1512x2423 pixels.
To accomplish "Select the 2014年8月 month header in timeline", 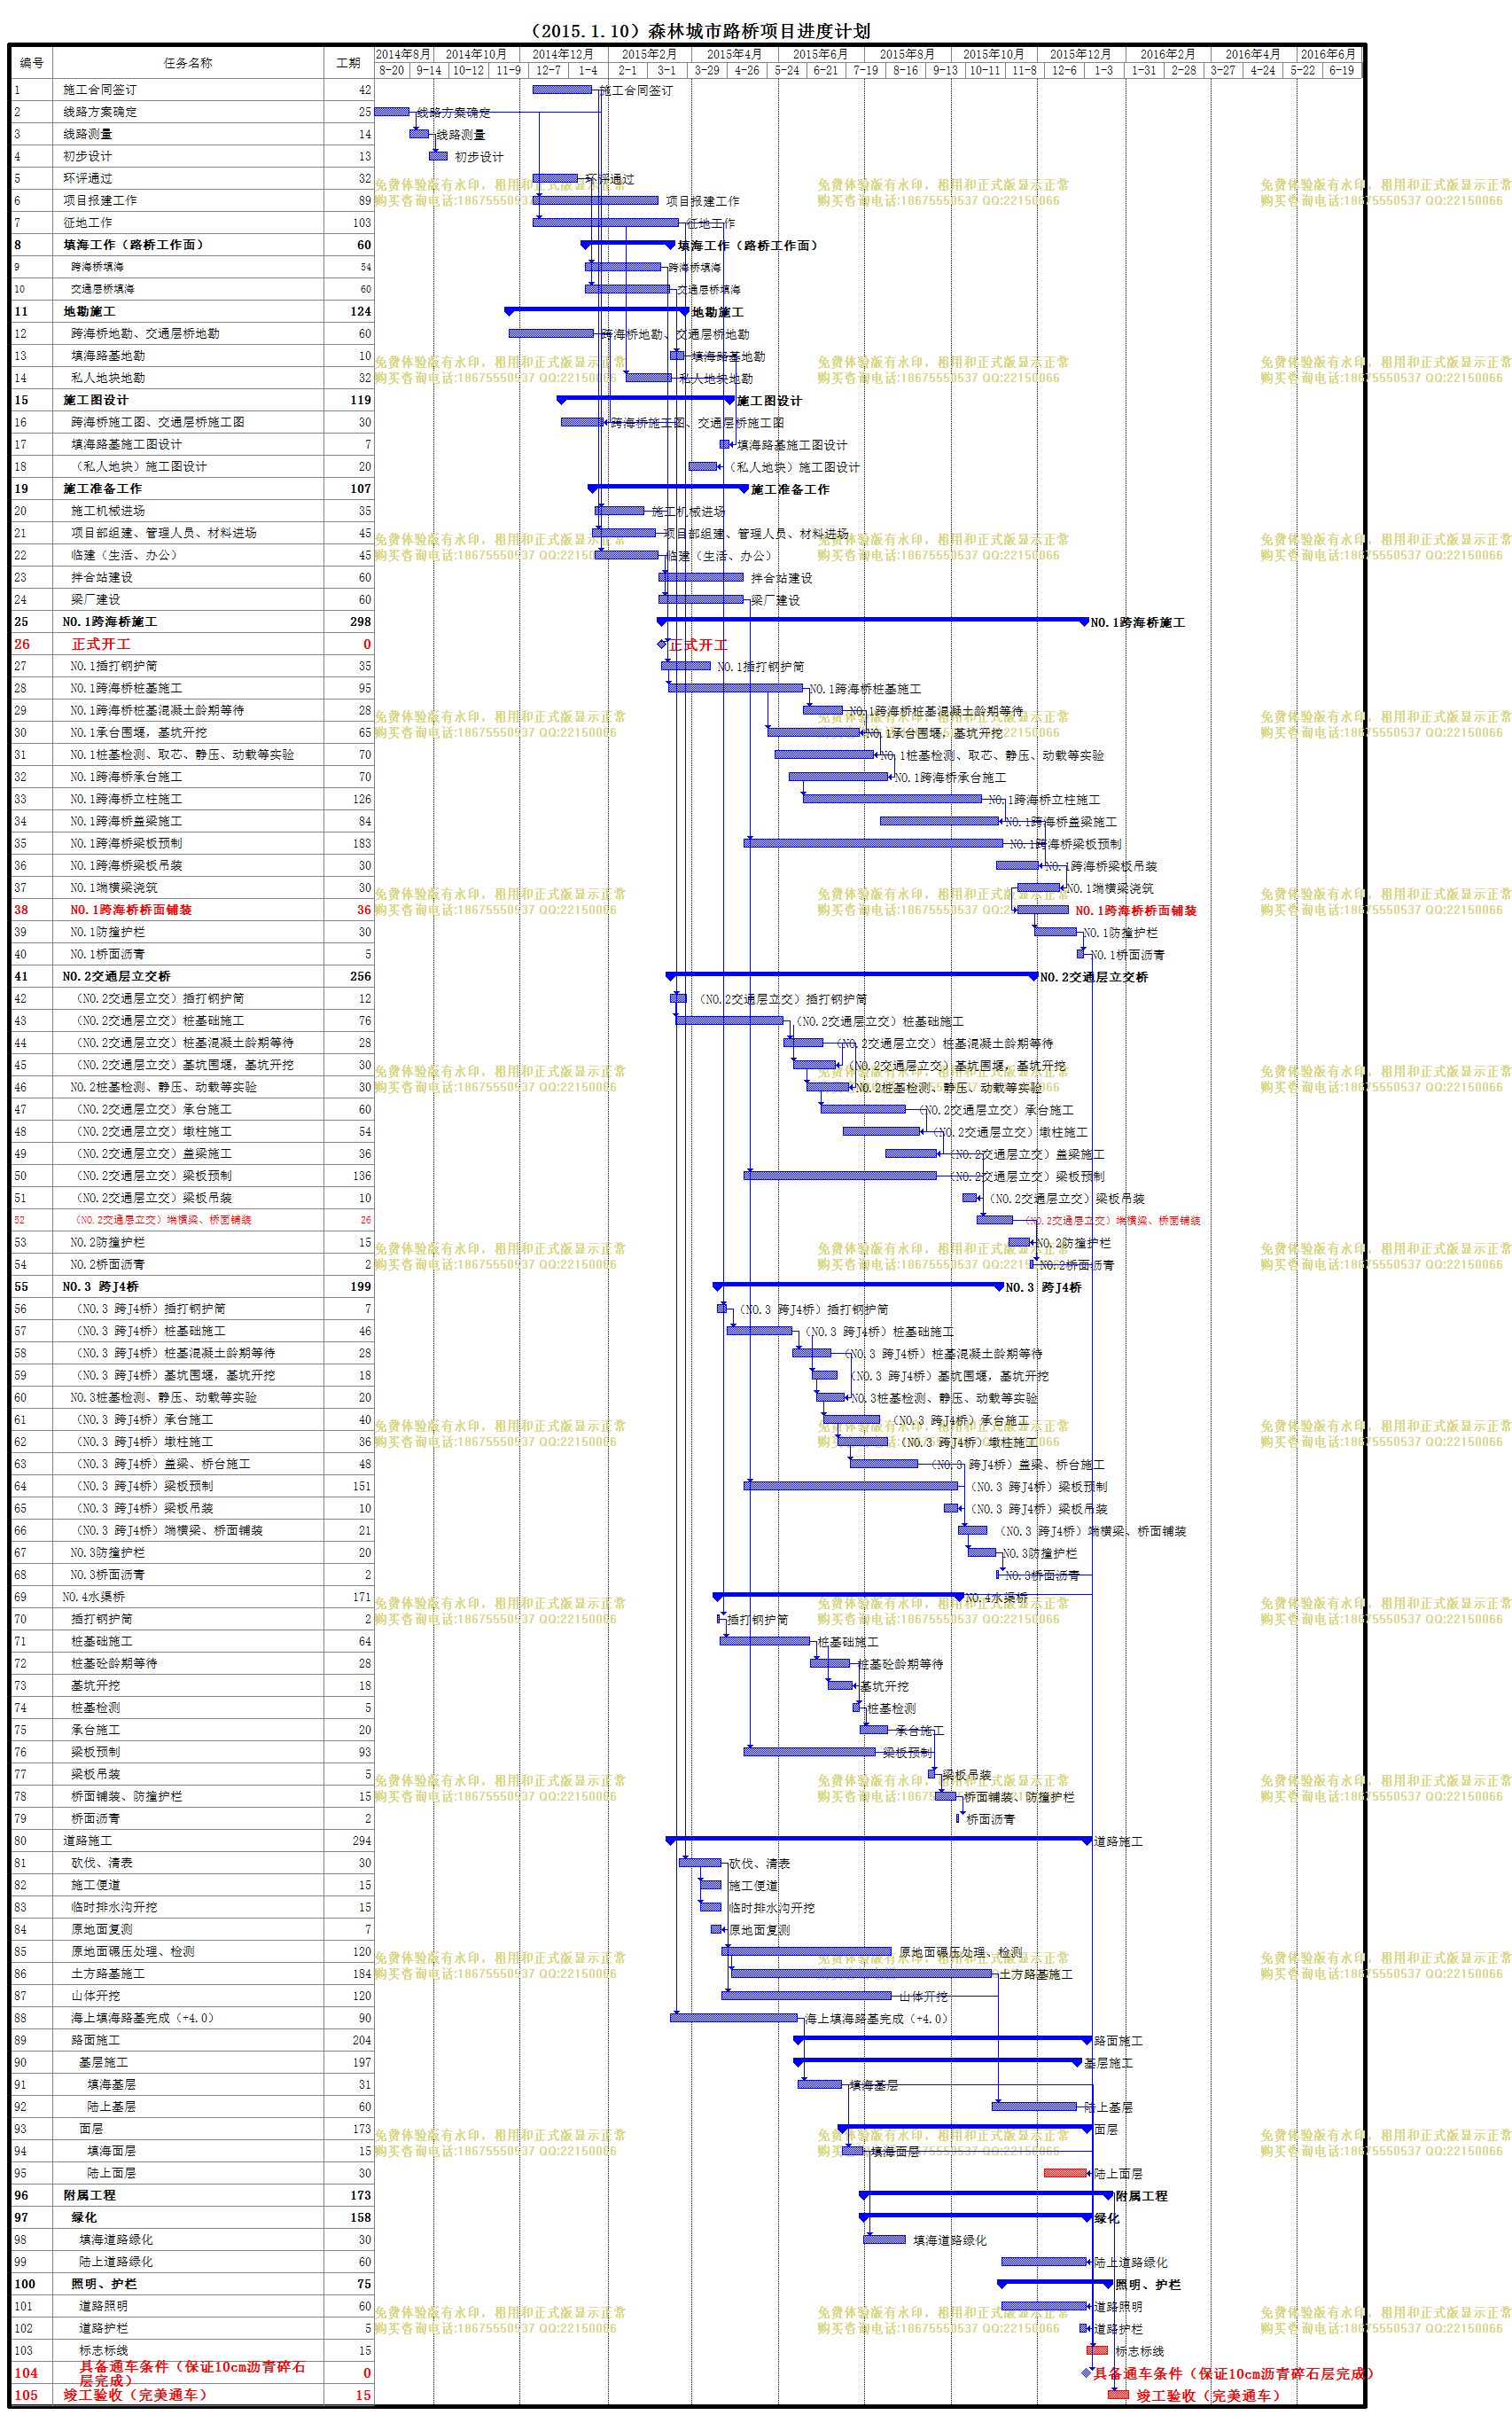I will [x=404, y=54].
